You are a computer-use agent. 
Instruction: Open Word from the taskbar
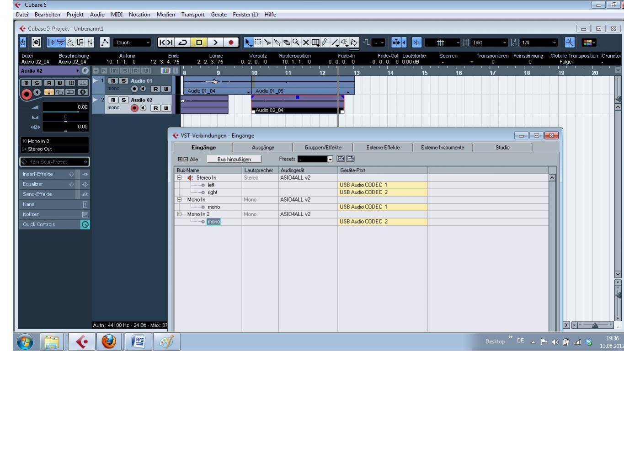138,341
